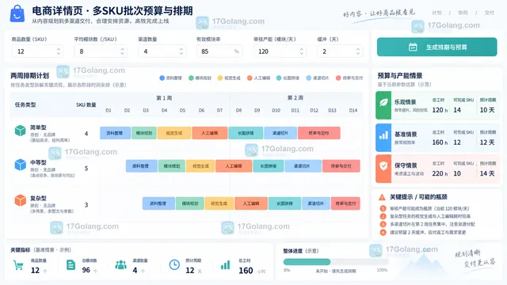This screenshot has width=507, height=285.
Task: Select 渠道切片 bar in 中等型 row
Action: click(303, 166)
